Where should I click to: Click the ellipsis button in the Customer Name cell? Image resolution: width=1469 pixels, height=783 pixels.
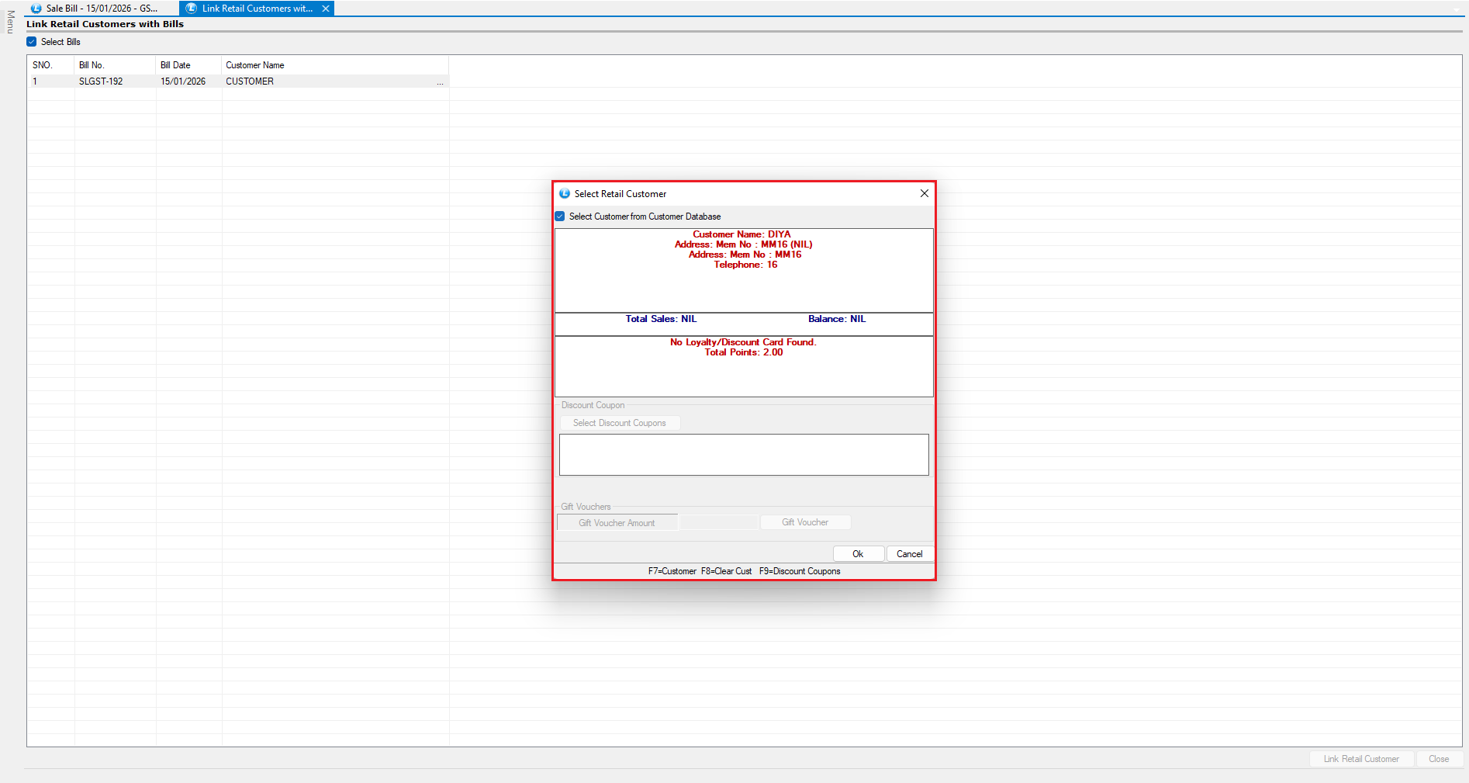[x=441, y=81]
